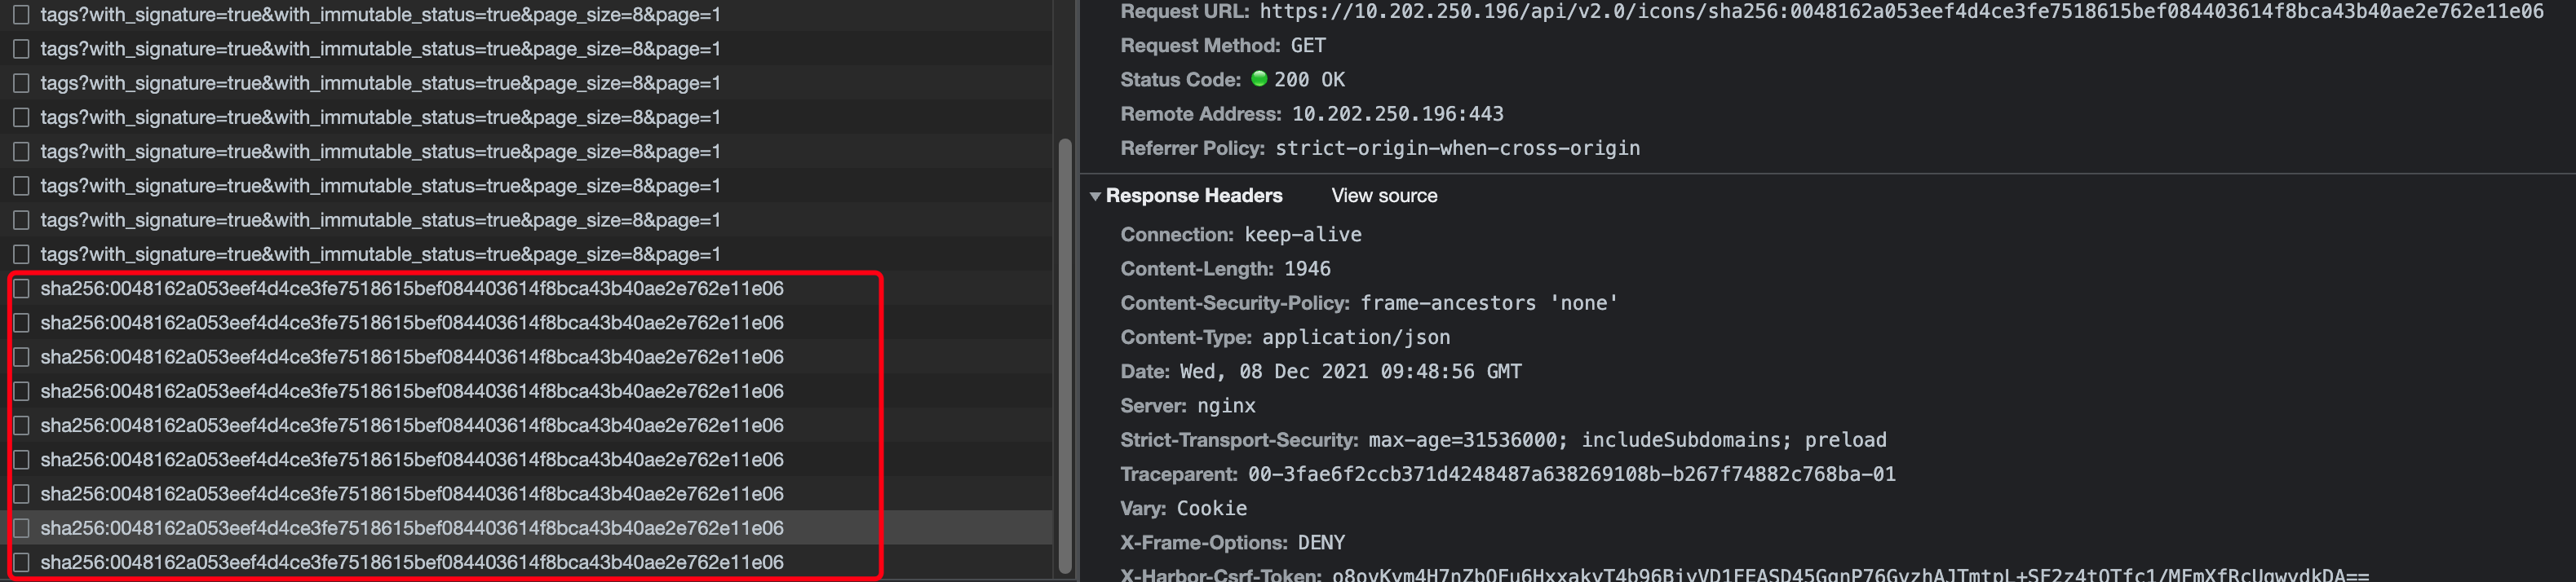
Task: Check the checkbox of the highlighted sha256 row
Action: 21,527
